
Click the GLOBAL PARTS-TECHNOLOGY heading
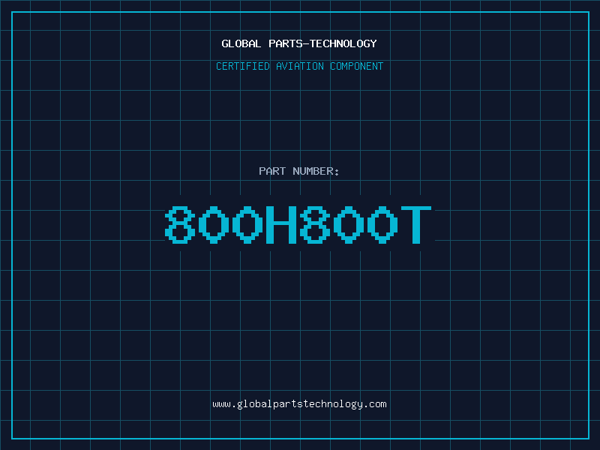[299, 43]
